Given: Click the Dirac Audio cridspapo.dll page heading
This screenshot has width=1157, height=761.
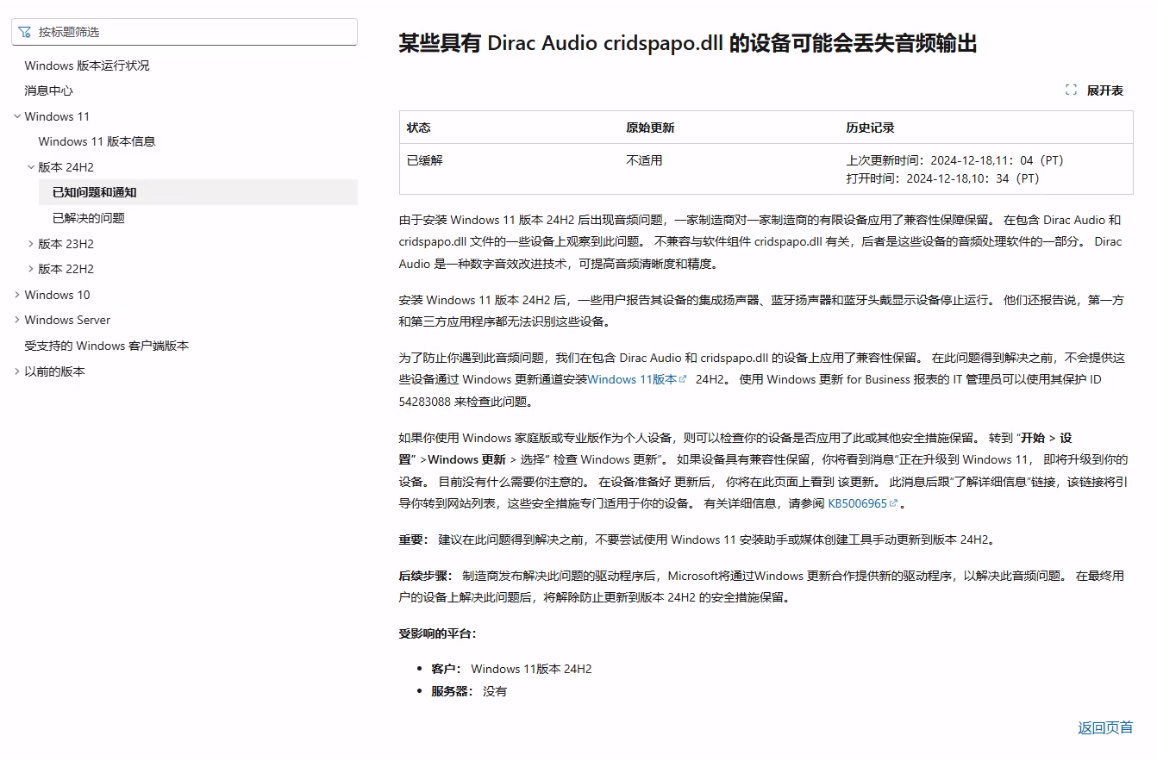Looking at the screenshot, I should click(x=687, y=44).
